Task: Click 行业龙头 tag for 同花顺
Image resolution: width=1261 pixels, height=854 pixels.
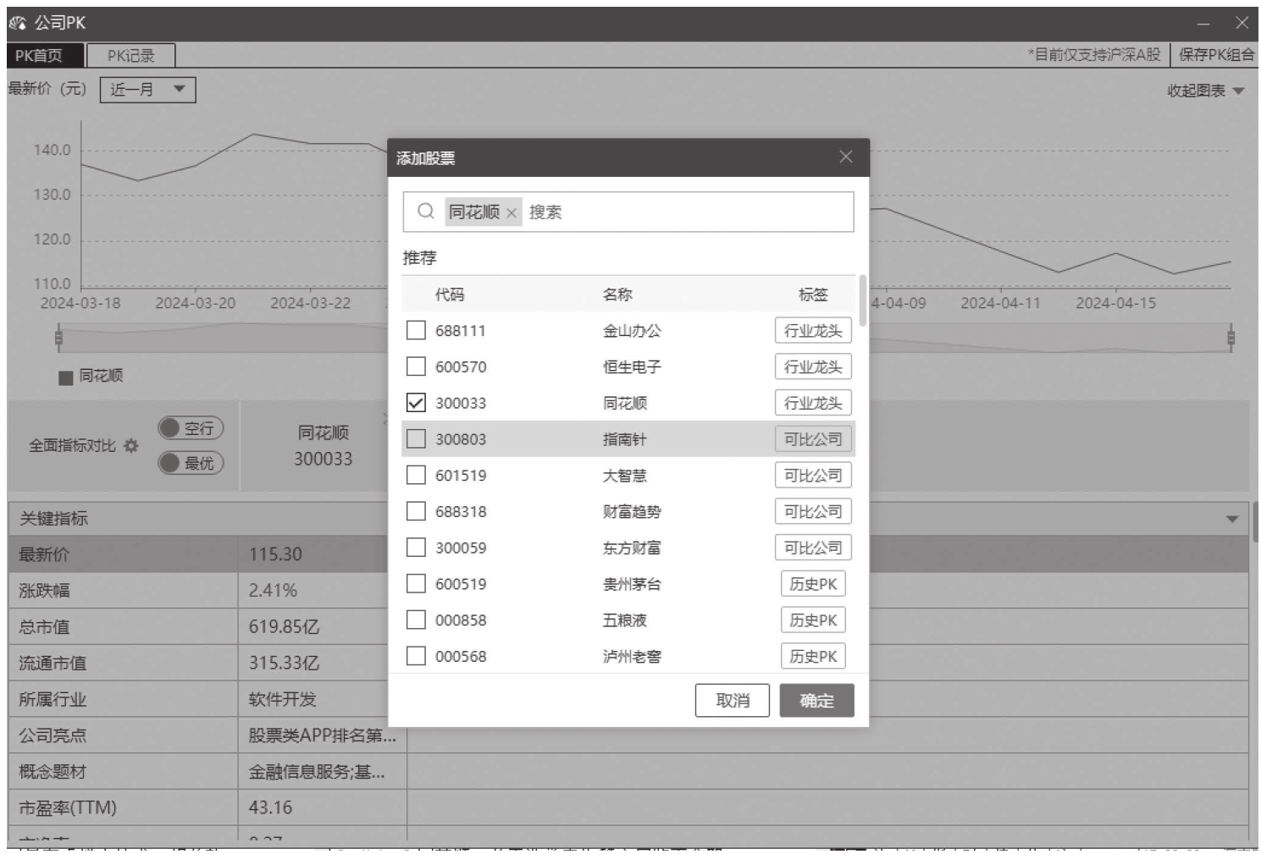Action: pos(813,403)
